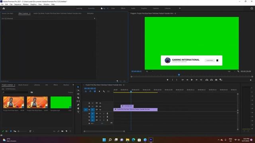The image size is (255, 143).
Task: Switch to Effect Controls tab
Action: click(x=23, y=14)
